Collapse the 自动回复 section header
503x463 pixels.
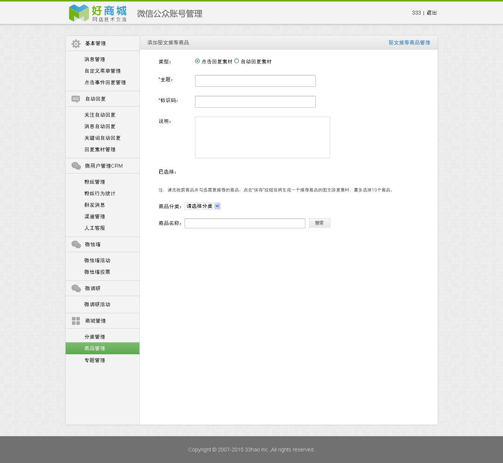click(x=103, y=99)
